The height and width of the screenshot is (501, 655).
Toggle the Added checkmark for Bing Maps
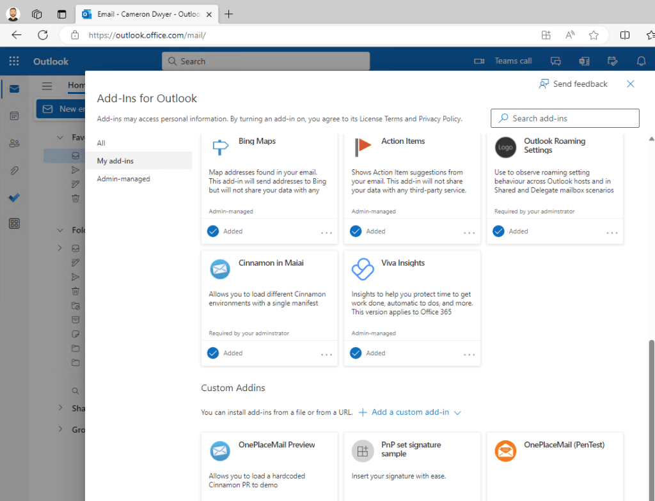point(214,231)
